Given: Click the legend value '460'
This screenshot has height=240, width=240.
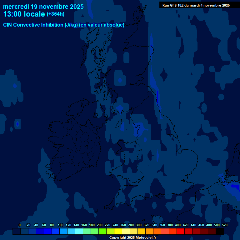Looking at the screenshot, I should [201, 225].
